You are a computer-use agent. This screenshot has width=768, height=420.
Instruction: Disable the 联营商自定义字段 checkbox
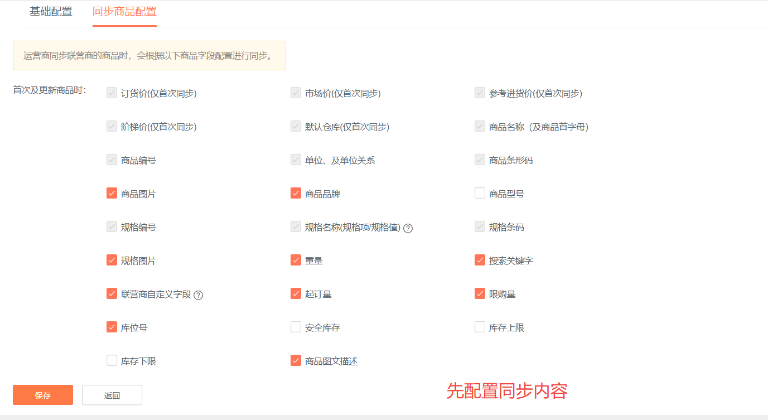tap(112, 293)
